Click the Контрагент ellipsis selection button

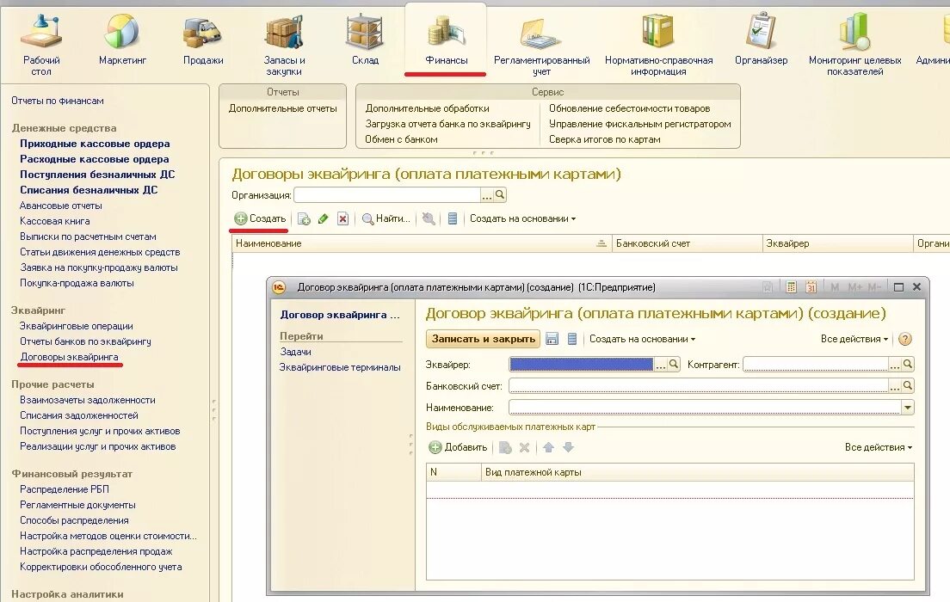point(894,365)
